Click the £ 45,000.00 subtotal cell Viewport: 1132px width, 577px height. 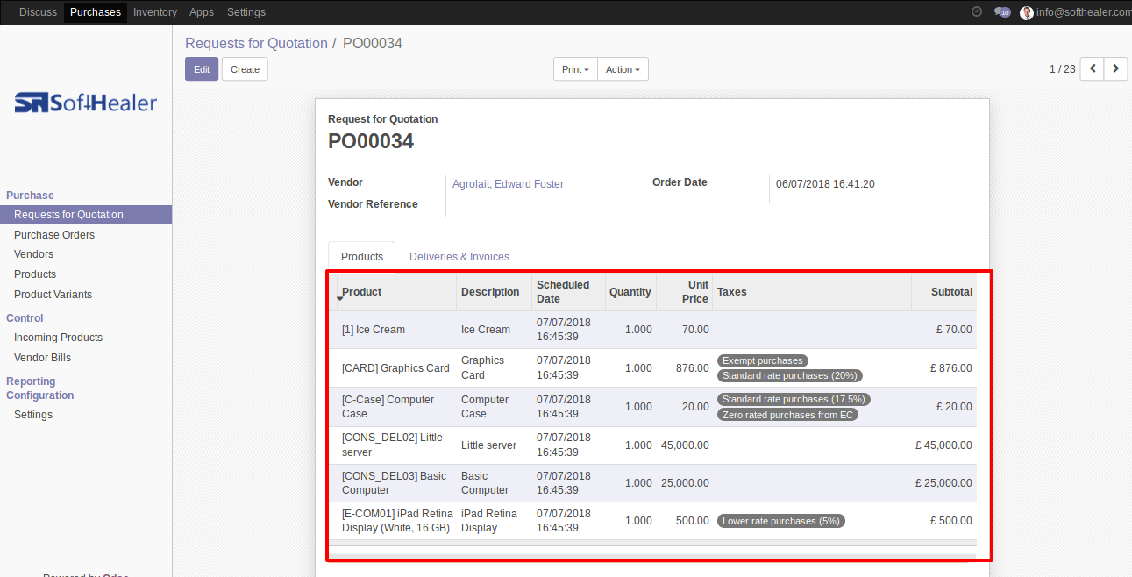pos(943,445)
